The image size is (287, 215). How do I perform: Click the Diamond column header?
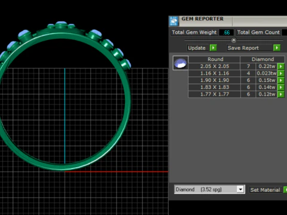(262, 59)
